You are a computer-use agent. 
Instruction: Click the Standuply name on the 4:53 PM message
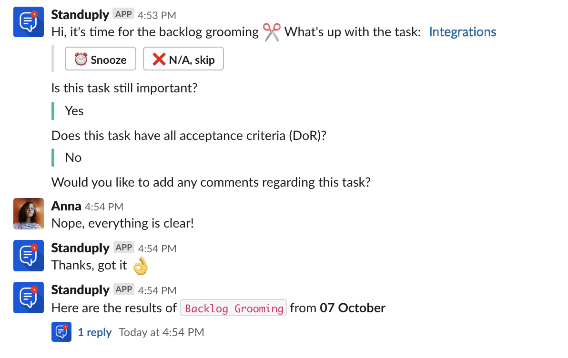click(x=80, y=15)
